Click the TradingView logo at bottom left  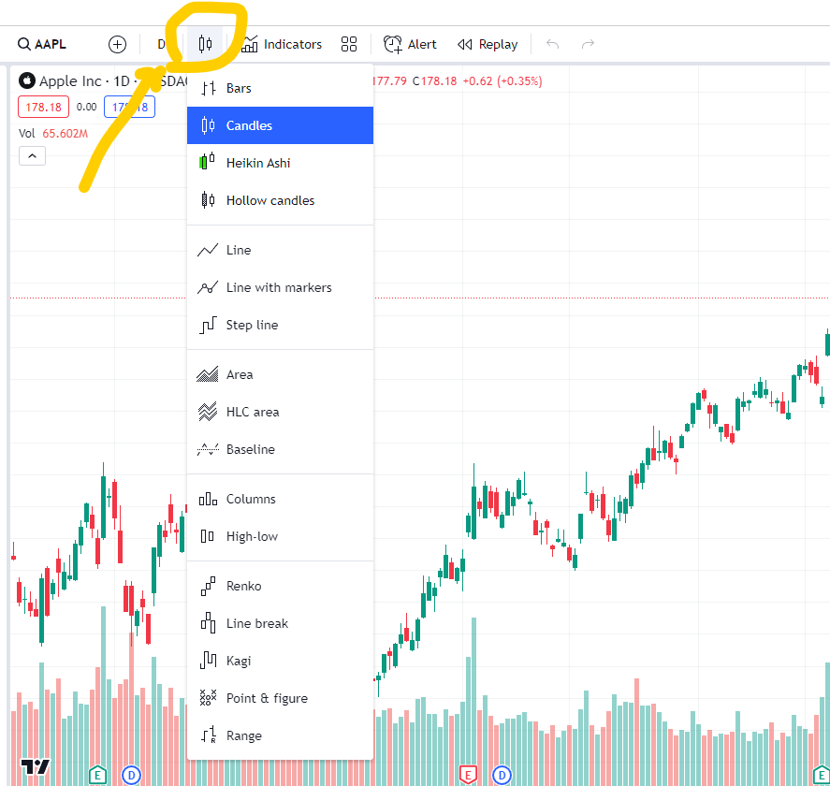(35, 766)
